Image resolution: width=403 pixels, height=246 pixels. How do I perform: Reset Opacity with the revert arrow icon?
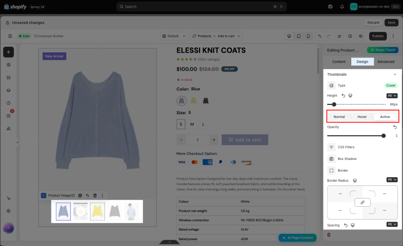(x=395, y=127)
